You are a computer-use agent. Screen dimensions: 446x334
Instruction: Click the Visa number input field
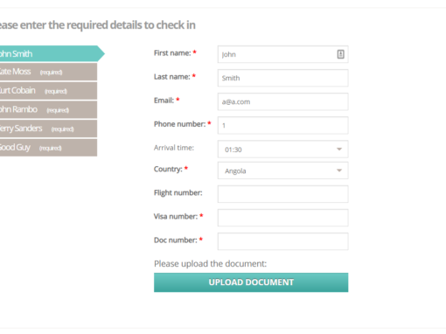click(x=282, y=218)
